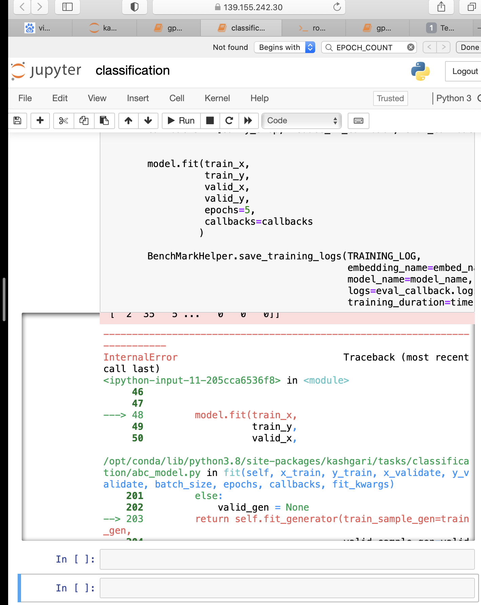
Task: Open the Cell menu
Action: (x=177, y=98)
